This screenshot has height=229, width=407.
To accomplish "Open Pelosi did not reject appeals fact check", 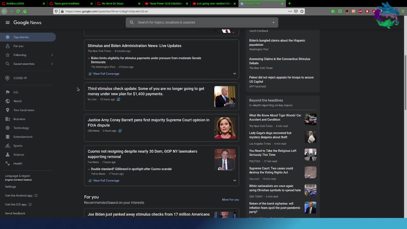I will (x=281, y=80).
